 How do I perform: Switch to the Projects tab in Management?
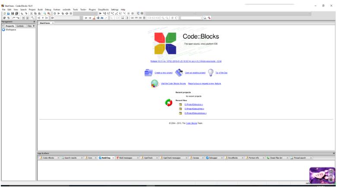click(x=10, y=26)
